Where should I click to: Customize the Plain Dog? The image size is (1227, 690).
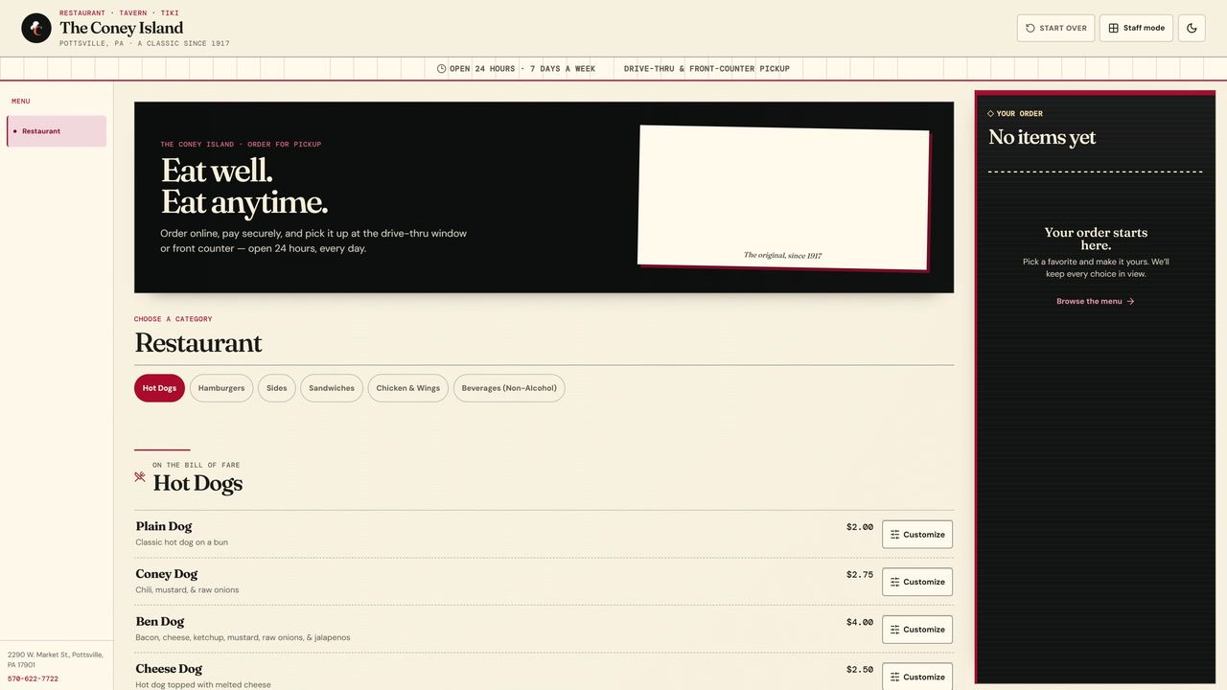(x=917, y=535)
